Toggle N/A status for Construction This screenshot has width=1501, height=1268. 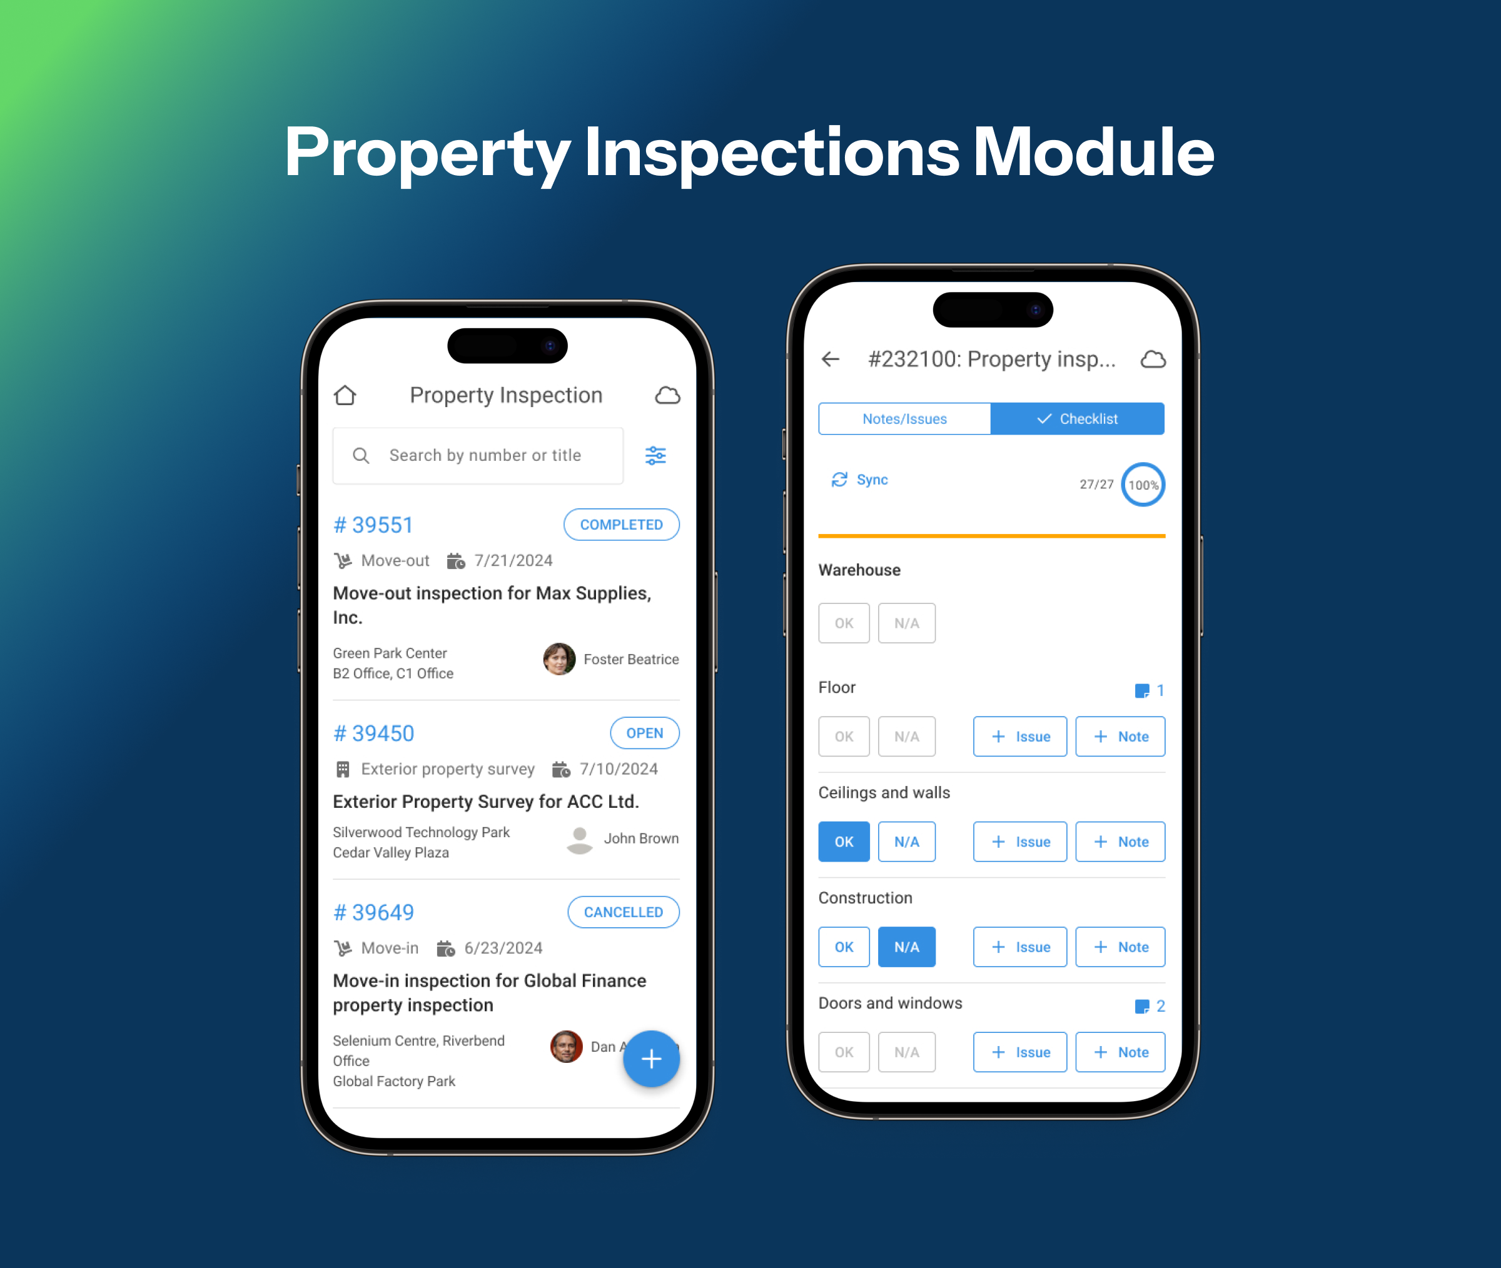click(x=906, y=948)
